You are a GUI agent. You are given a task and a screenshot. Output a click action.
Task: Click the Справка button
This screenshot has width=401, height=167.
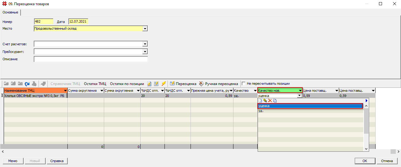(57, 161)
